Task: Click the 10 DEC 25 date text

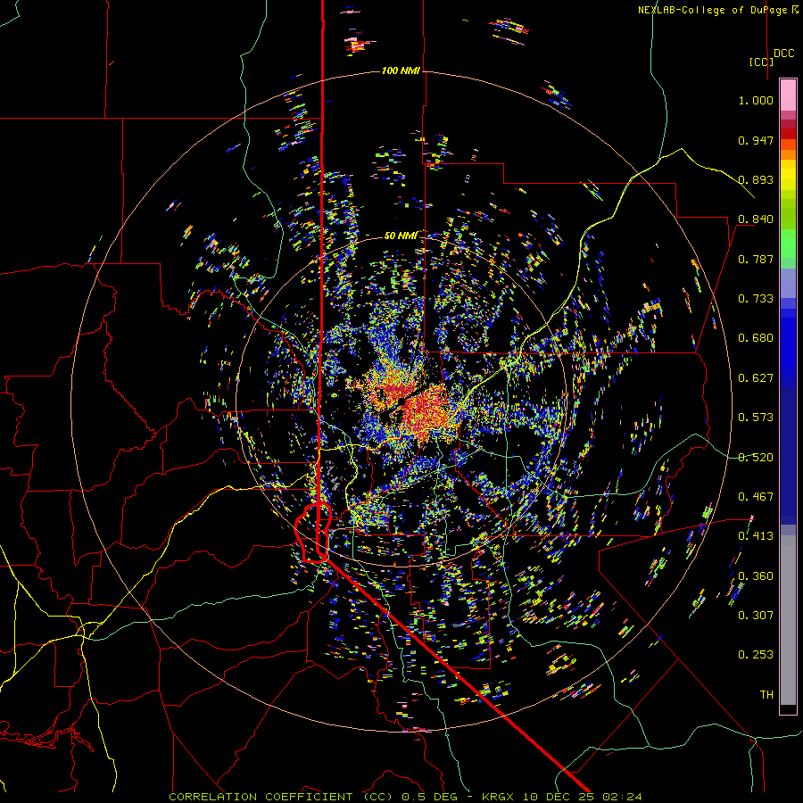Action: click(559, 797)
